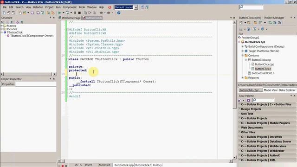This screenshot has height=167, width=297.
Task: Click the blue Help question mark icon
Action: click(119, 13)
